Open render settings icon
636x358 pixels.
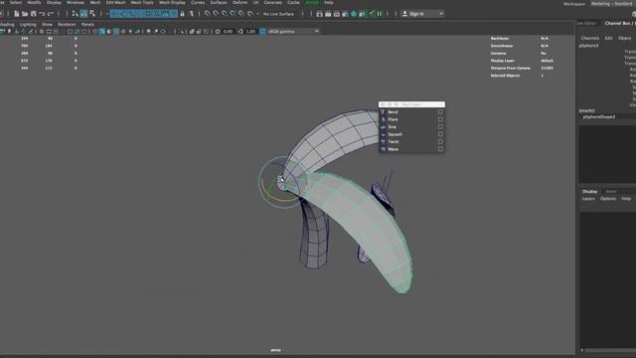345,14
